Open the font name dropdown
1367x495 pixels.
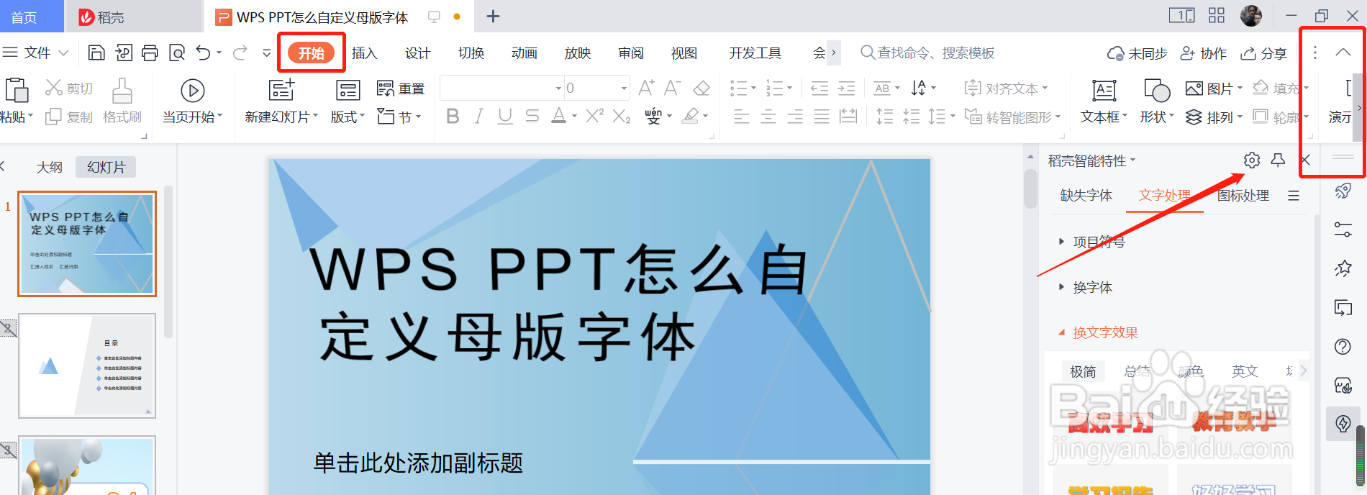point(558,88)
